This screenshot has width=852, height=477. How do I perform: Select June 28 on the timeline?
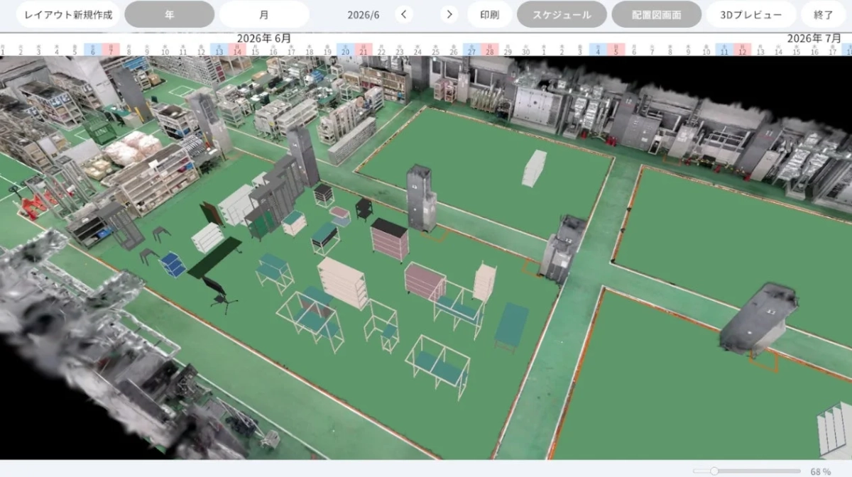click(490, 50)
